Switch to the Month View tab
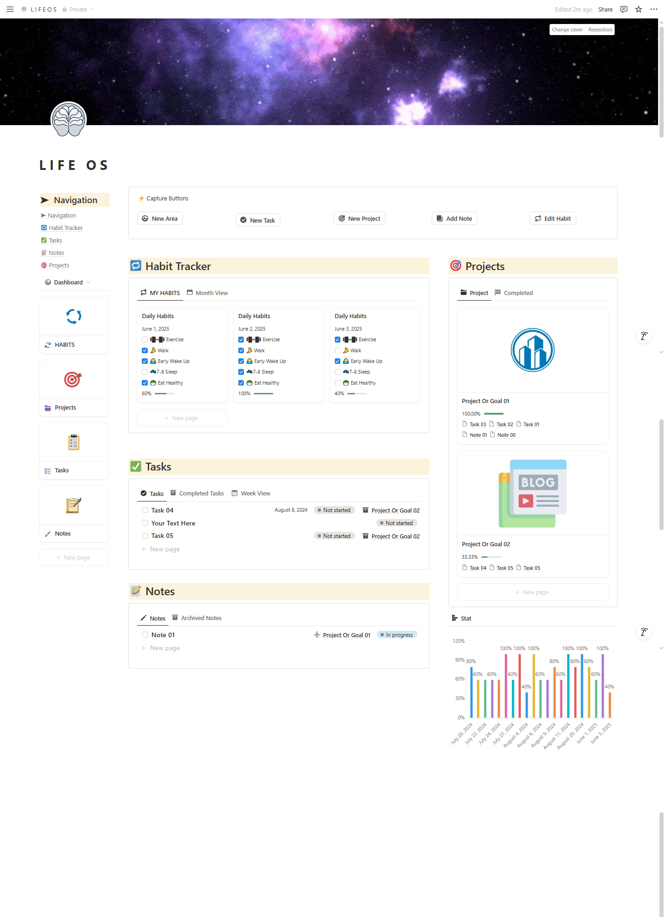Image resolution: width=665 pixels, height=917 pixels. (207, 293)
